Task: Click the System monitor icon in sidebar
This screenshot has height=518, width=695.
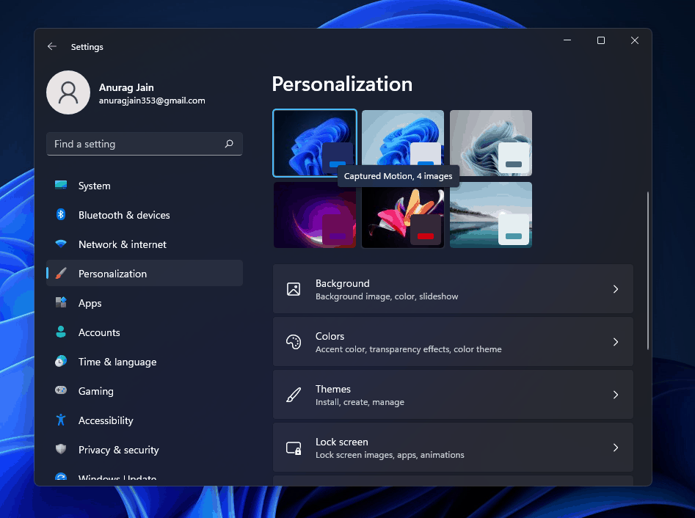Action: coord(61,185)
